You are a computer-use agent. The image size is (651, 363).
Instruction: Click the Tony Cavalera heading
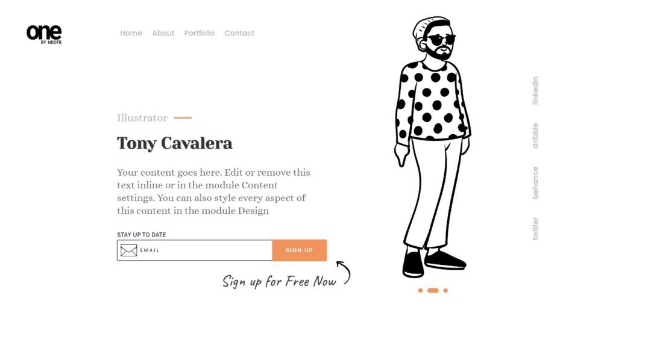[x=175, y=143]
